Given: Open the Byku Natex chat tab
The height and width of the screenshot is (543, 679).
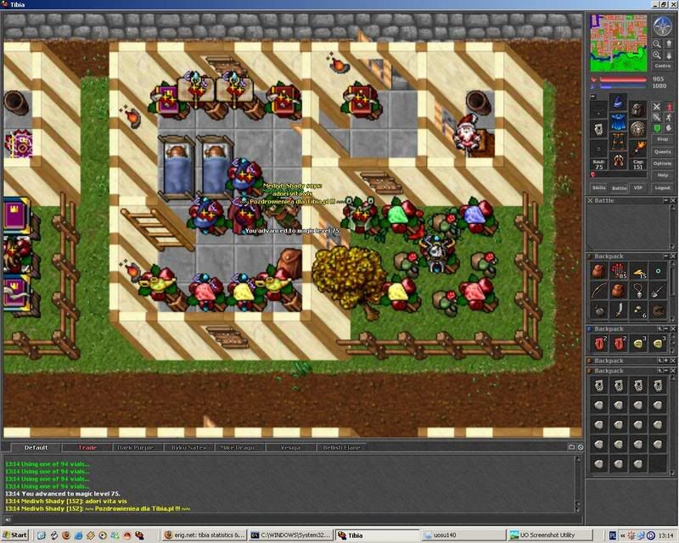Looking at the screenshot, I should click(188, 447).
